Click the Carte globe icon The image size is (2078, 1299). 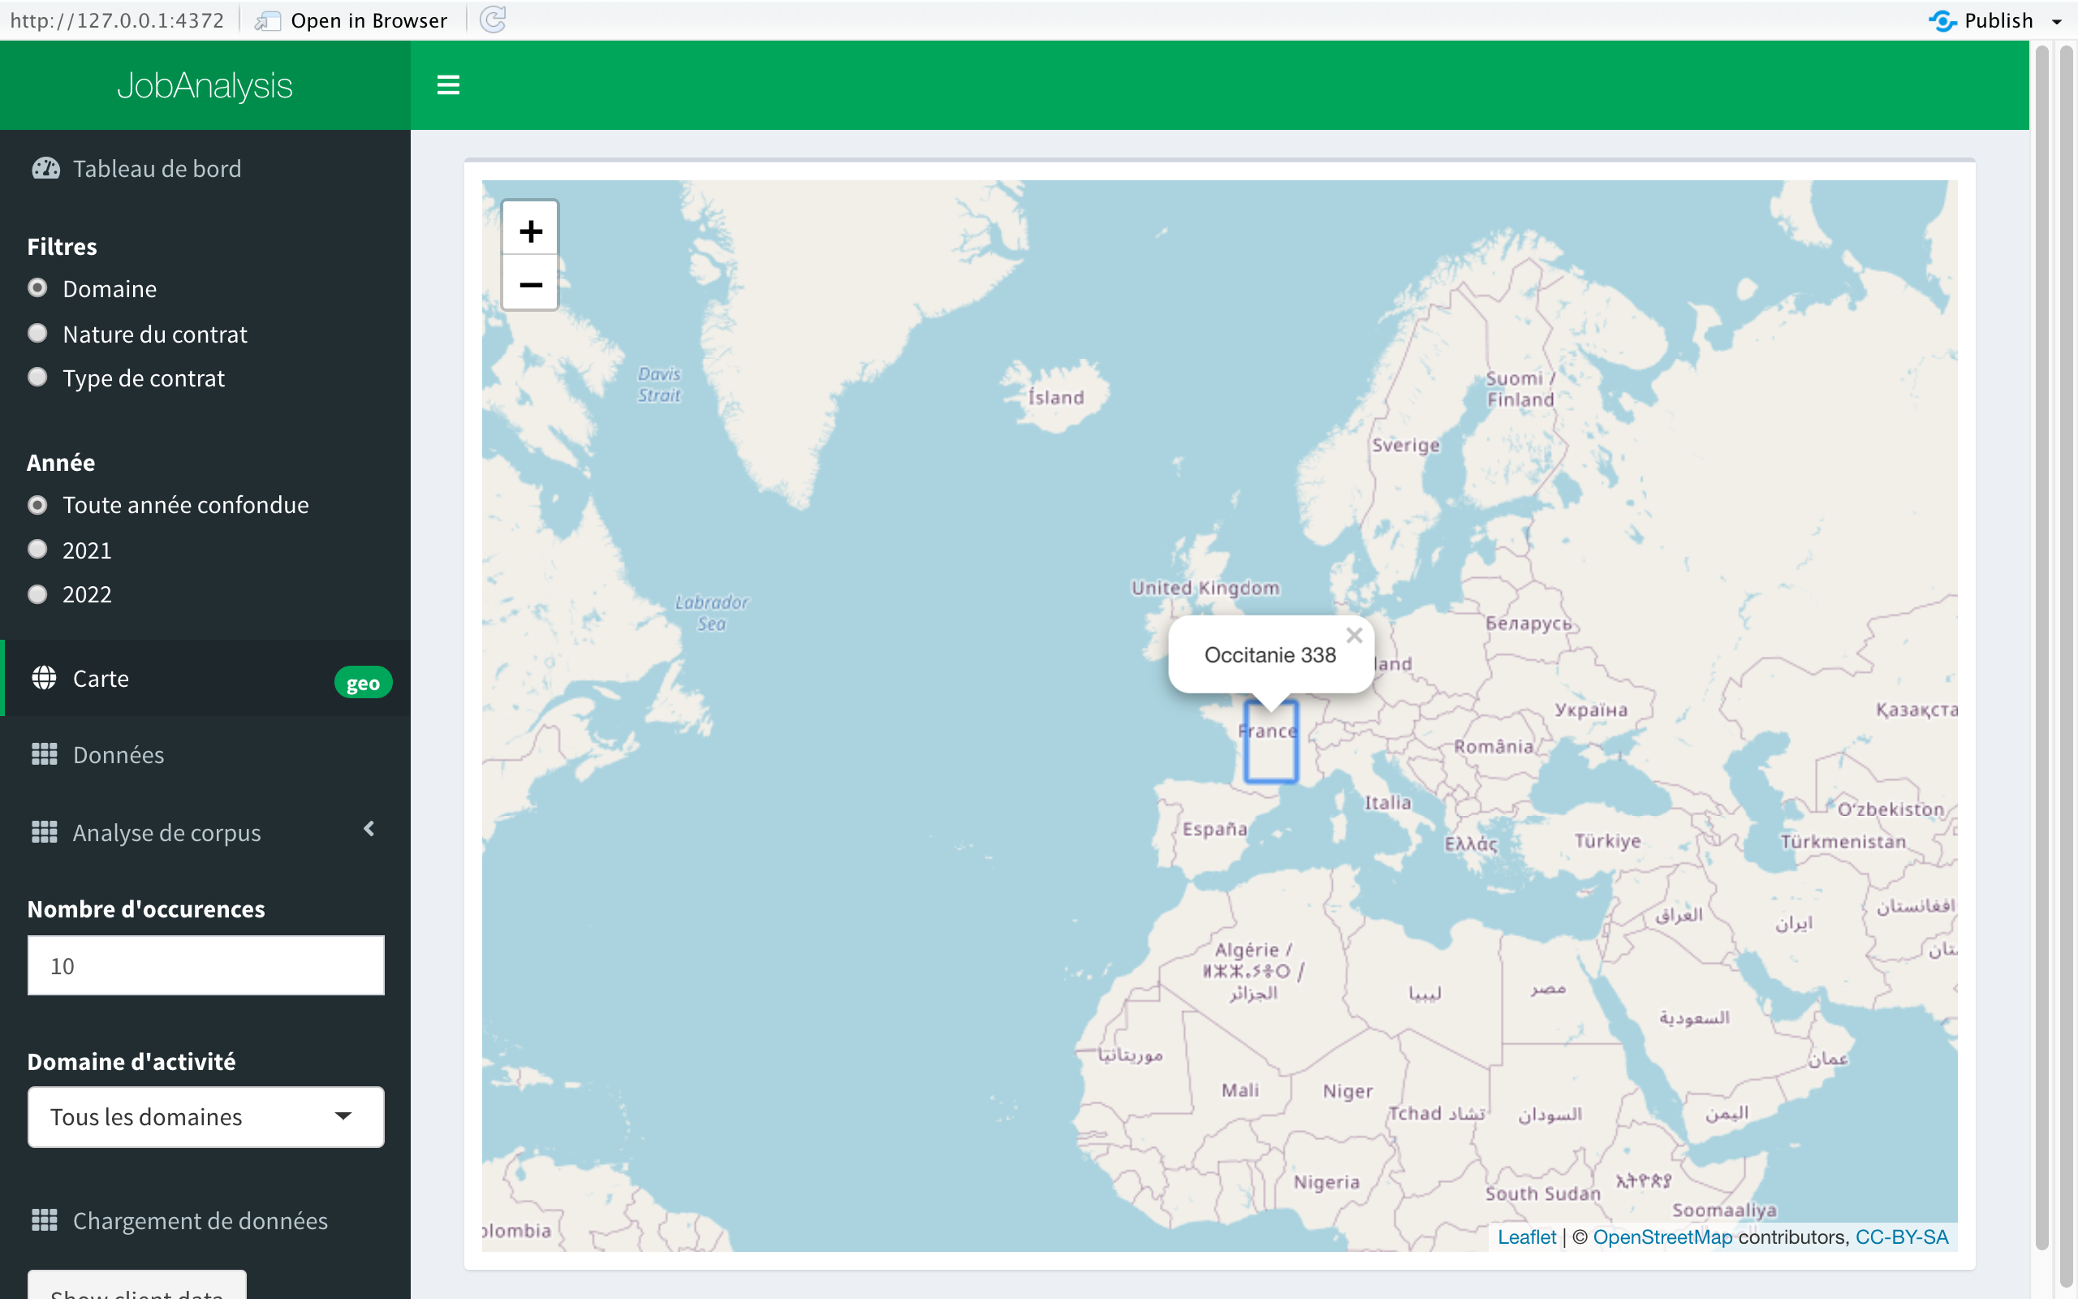(x=45, y=678)
